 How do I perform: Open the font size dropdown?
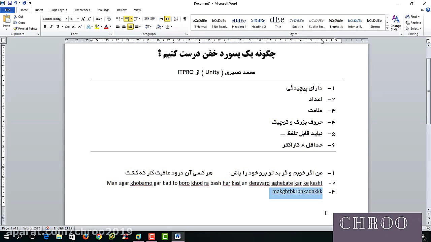pos(78,19)
